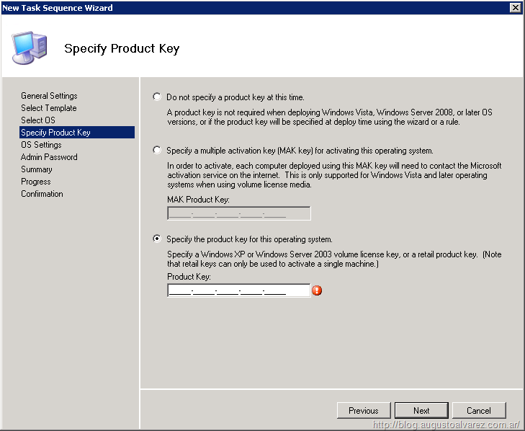Viewport: 525px width, 431px height.
Task: Go to the Confirmation step
Action: tap(42, 194)
